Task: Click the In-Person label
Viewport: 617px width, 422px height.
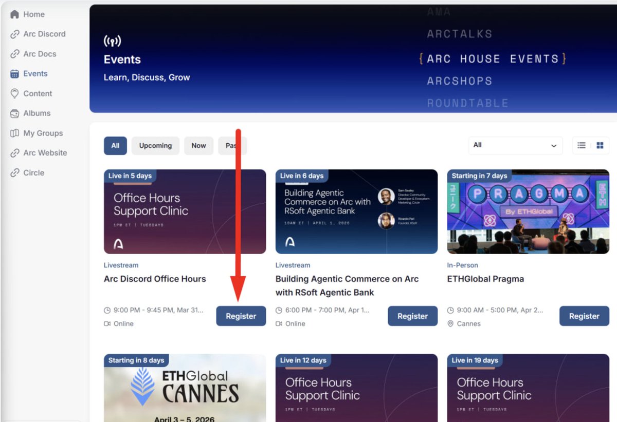Action: tap(463, 265)
